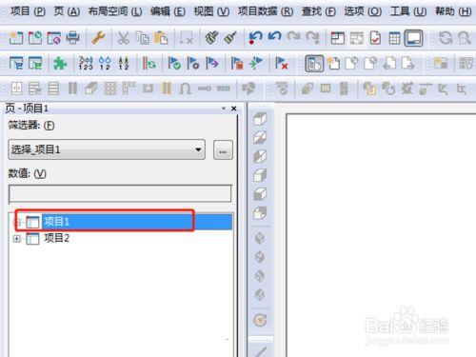Image resolution: width=476 pixels, height=357 pixels.
Task: Click the Cut scissors icon
Action: point(124,38)
